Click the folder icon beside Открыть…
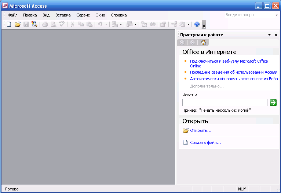The image size is (281, 193). (186, 130)
